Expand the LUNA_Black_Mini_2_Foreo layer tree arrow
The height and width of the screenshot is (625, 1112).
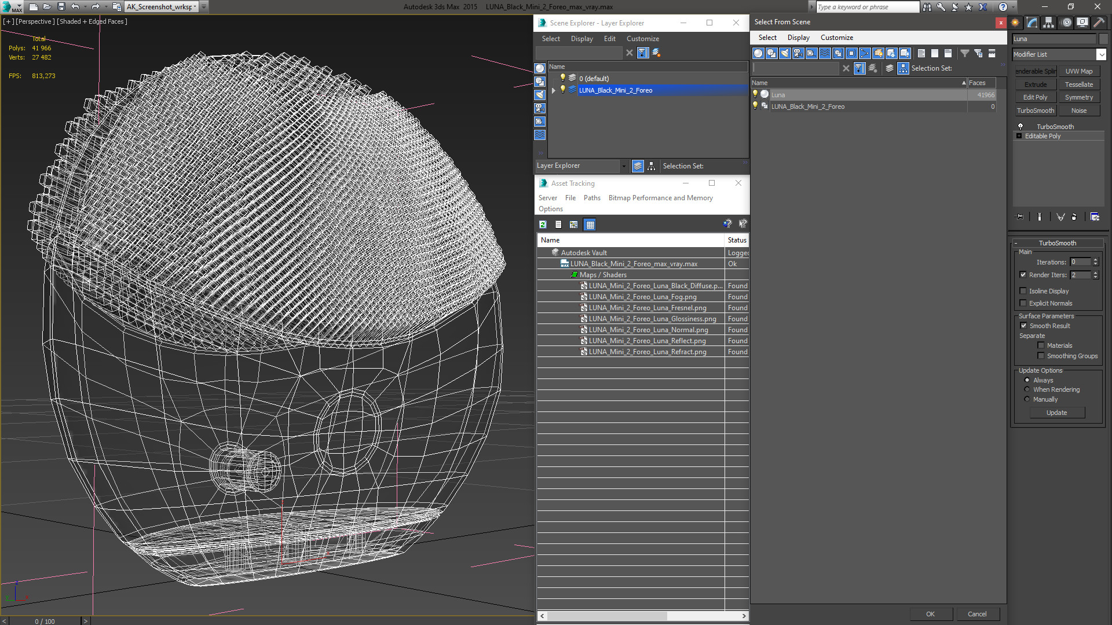[554, 90]
